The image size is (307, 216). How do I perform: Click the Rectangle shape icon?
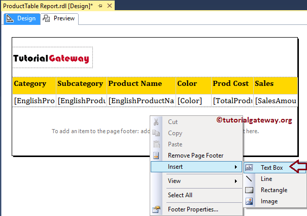(249, 190)
